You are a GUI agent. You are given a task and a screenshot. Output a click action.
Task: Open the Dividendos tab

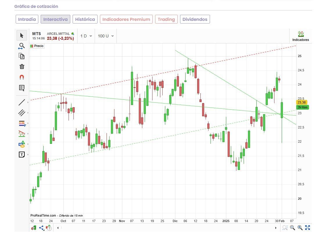point(195,19)
